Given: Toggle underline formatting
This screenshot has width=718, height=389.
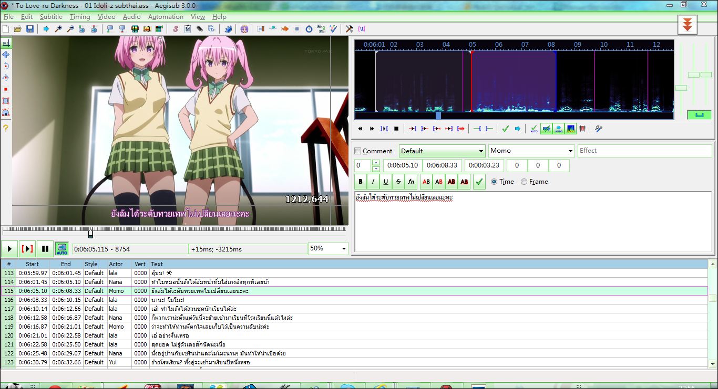Looking at the screenshot, I should click(x=386, y=182).
